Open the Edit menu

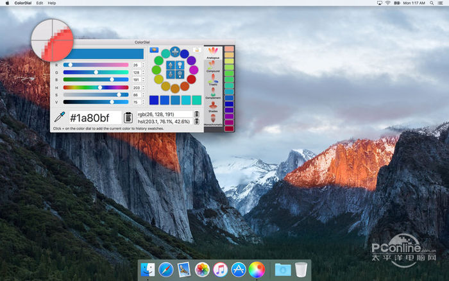40,3
